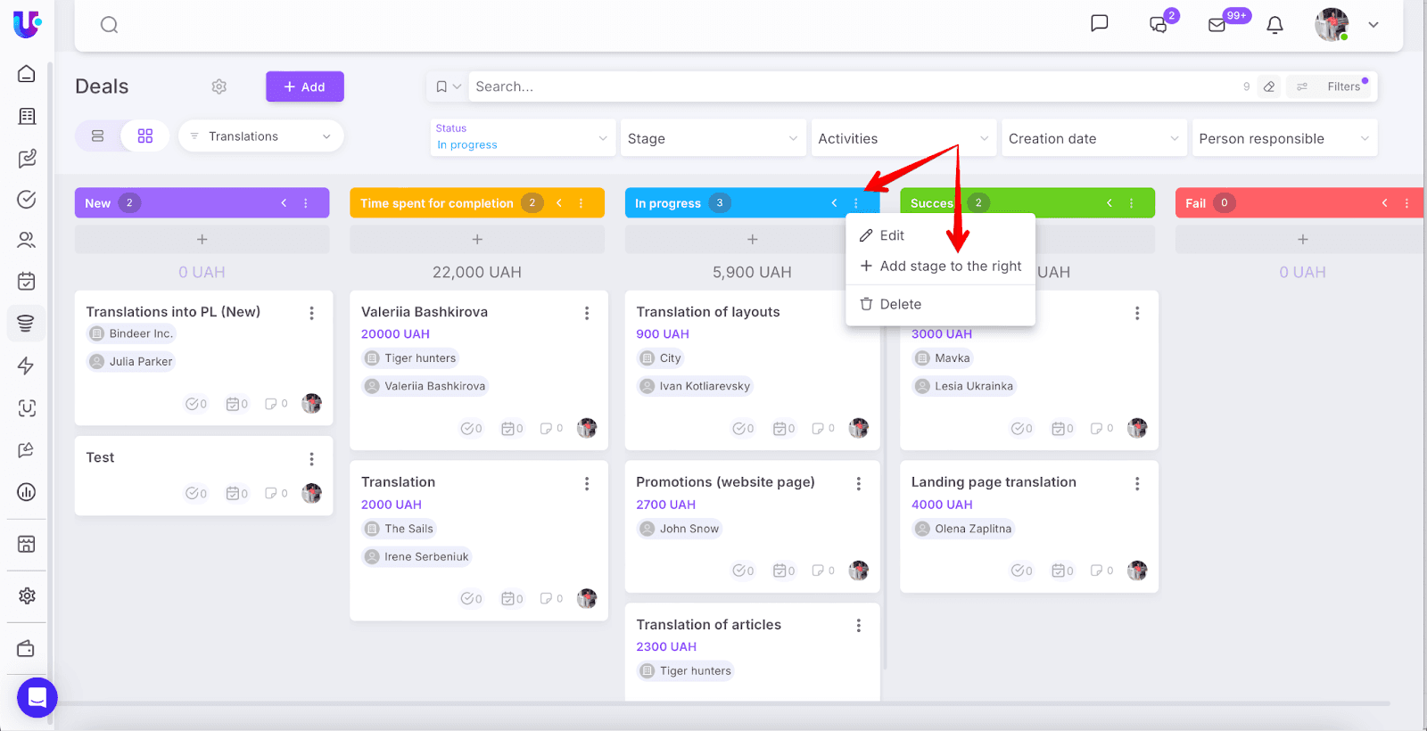The height and width of the screenshot is (731, 1427).
Task: Open the chat message icon in the top bar
Action: pos(1099,24)
